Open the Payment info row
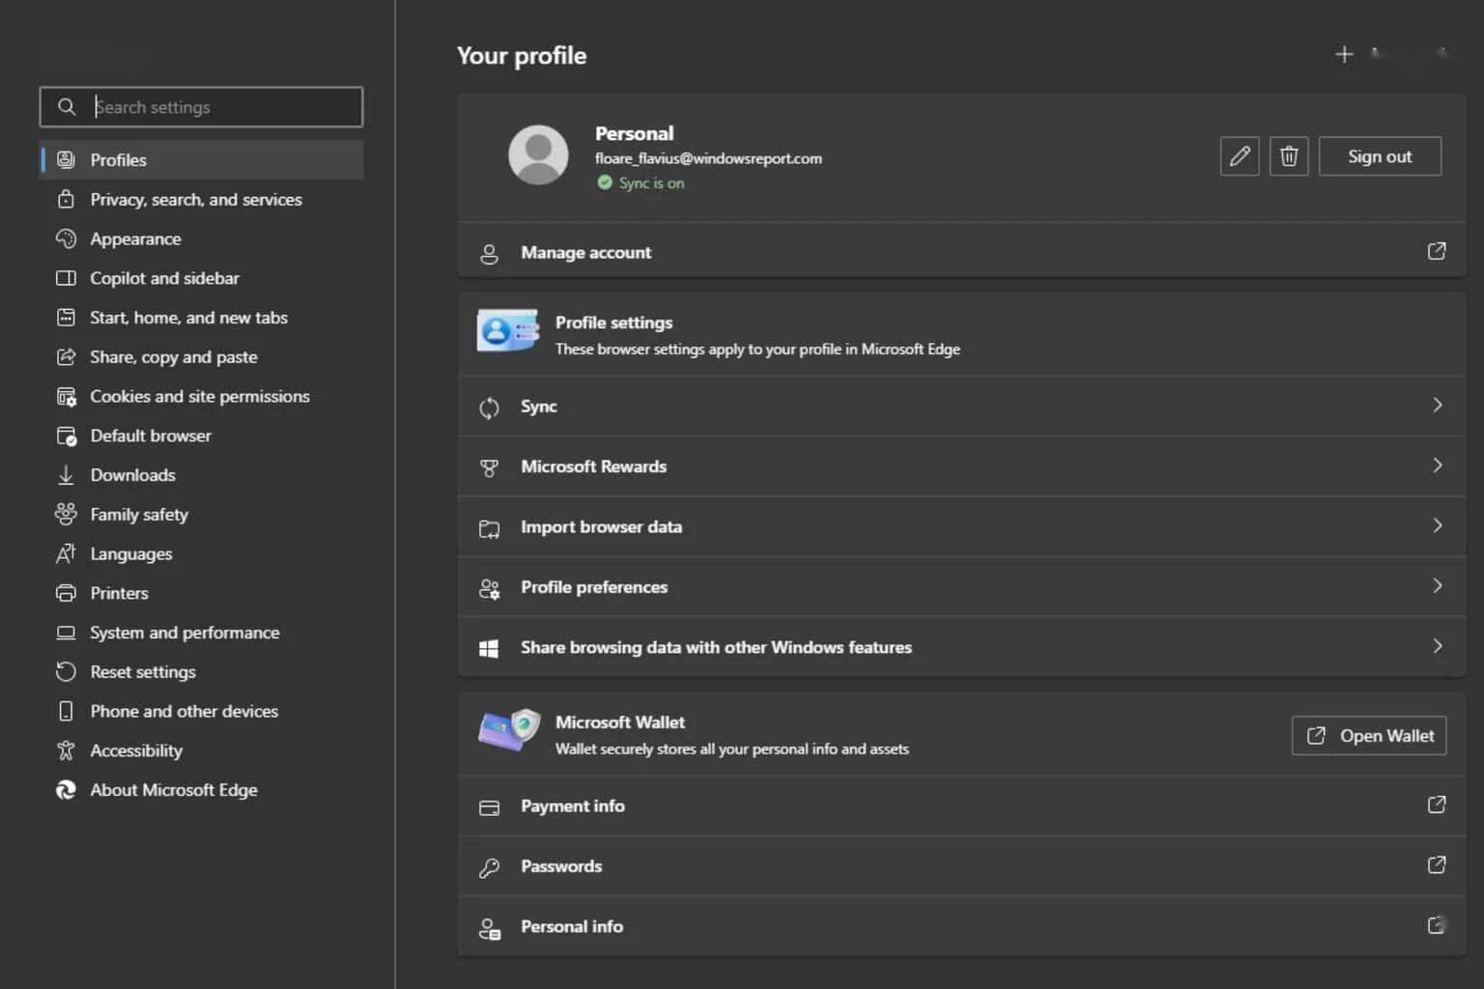The width and height of the screenshot is (1484, 989). pyautogui.click(x=962, y=805)
